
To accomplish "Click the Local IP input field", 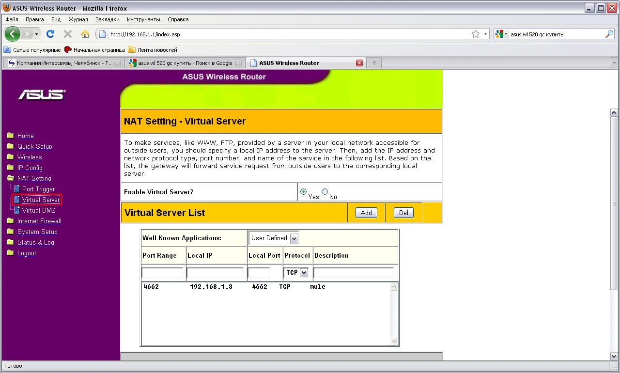I will coord(215,273).
